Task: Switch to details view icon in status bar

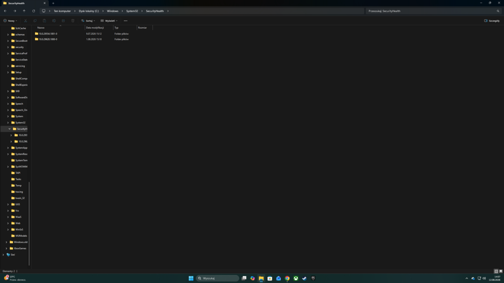Action: [x=496, y=271]
